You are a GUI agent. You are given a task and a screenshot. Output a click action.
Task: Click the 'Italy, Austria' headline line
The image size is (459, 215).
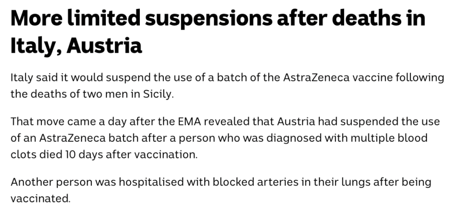point(76,46)
